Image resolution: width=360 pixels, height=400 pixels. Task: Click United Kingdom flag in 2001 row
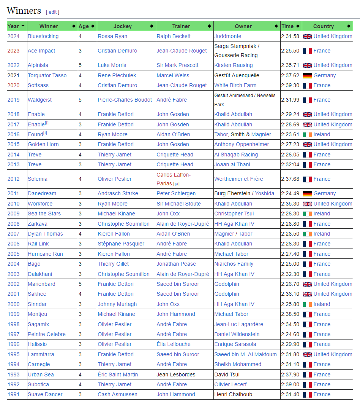click(307, 294)
